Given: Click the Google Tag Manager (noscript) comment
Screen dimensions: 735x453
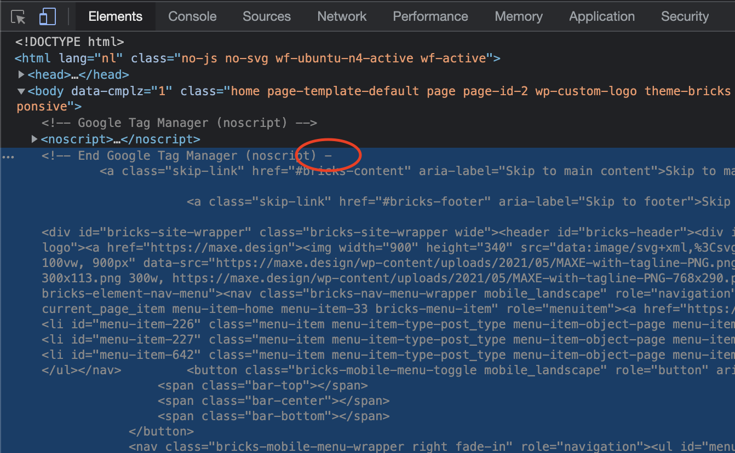Looking at the screenshot, I should coord(179,123).
